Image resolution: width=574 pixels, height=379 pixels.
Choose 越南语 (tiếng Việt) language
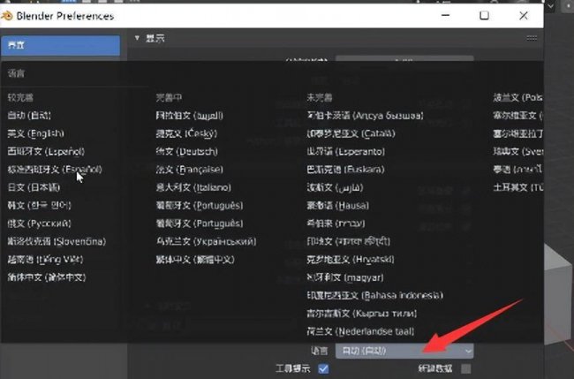coord(45,259)
